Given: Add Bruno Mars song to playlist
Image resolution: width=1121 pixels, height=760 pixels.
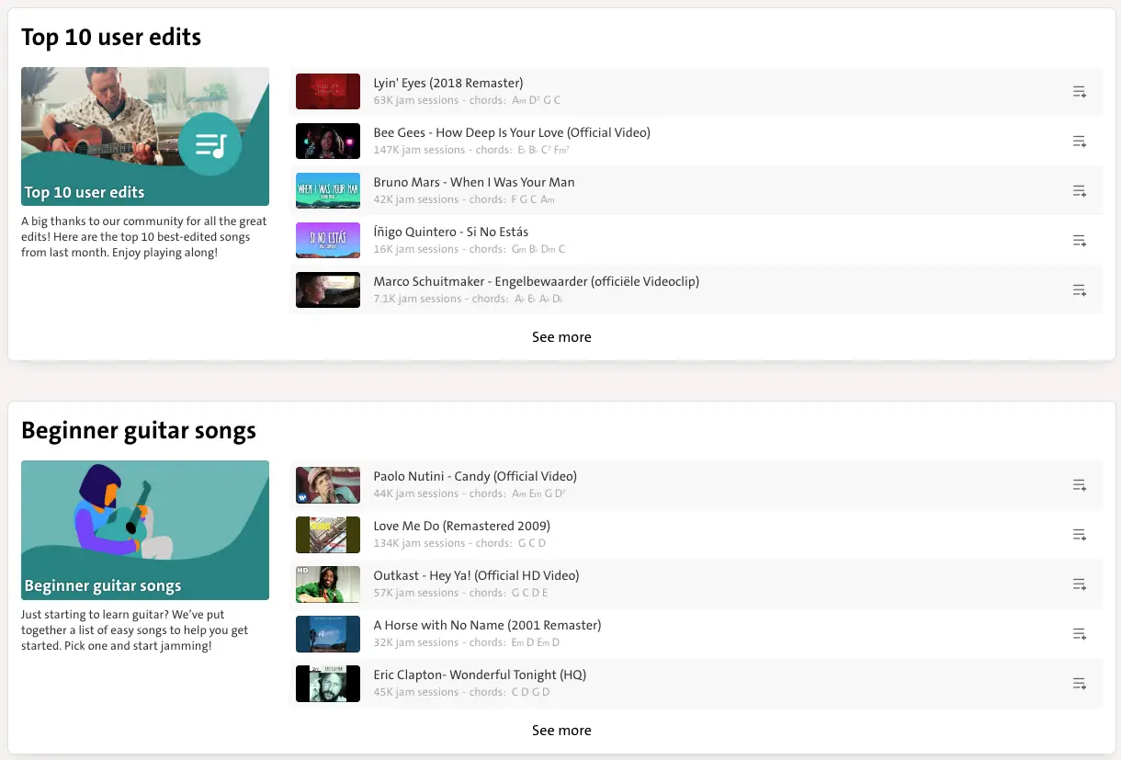Looking at the screenshot, I should pos(1079,191).
